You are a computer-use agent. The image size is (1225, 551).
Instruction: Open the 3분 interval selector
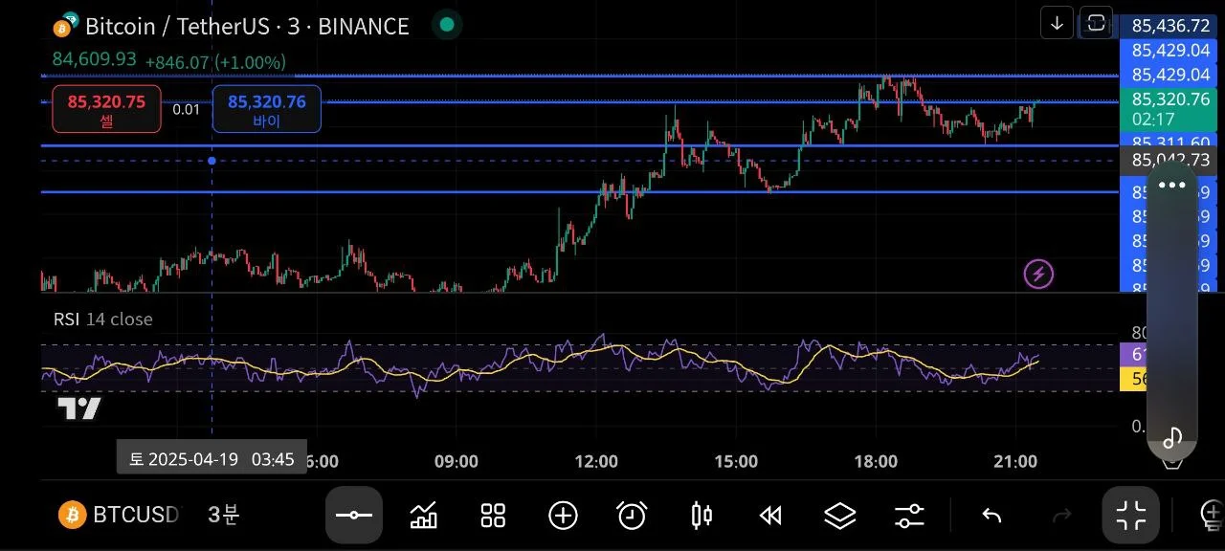pyautogui.click(x=224, y=515)
